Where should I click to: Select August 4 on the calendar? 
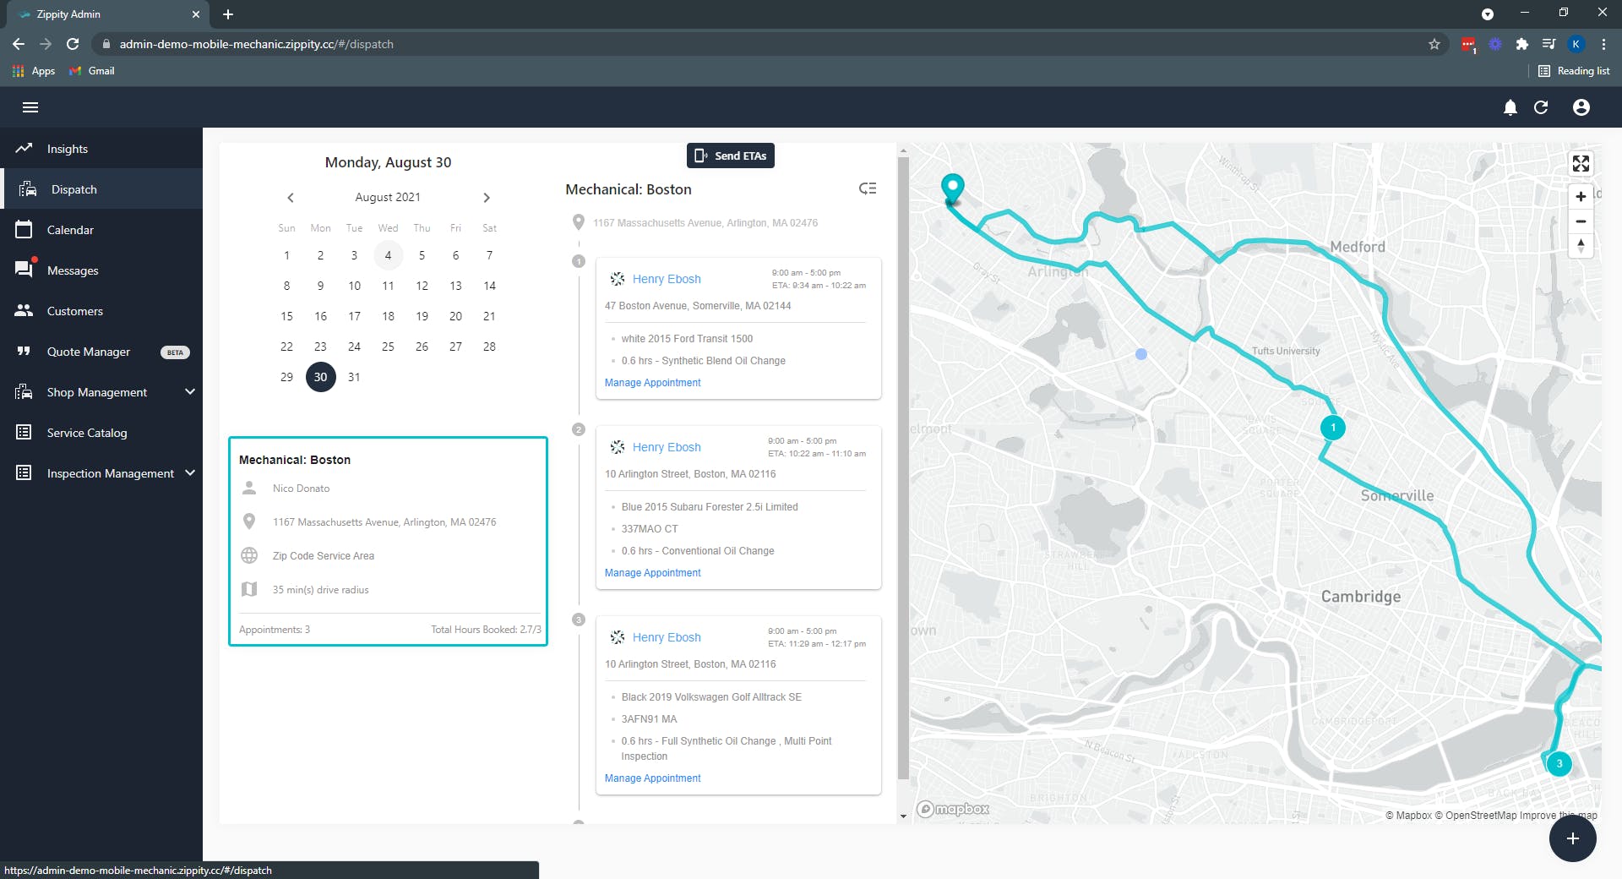click(x=388, y=255)
